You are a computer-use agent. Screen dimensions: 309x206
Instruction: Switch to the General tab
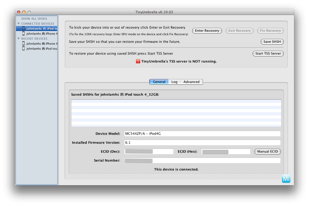159,82
